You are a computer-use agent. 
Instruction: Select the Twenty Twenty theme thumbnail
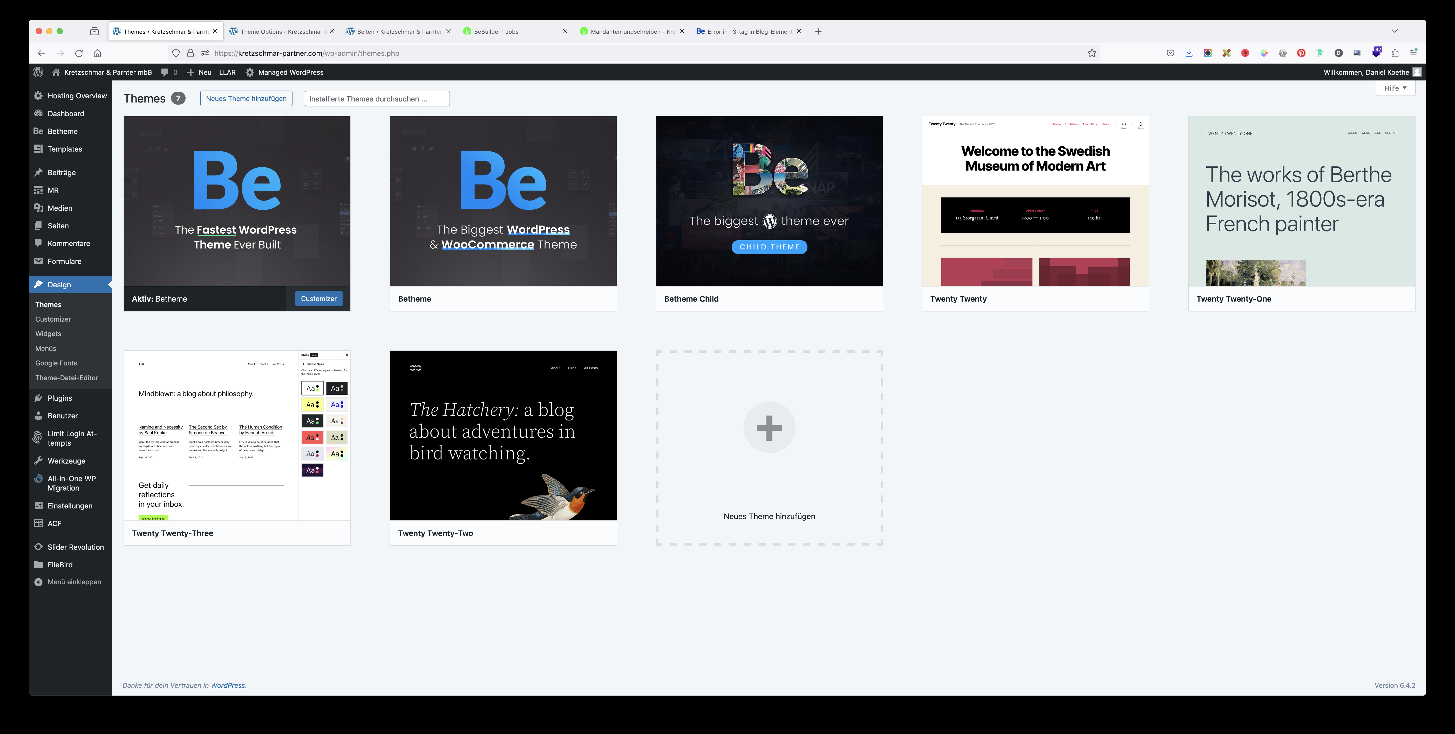(x=1035, y=201)
